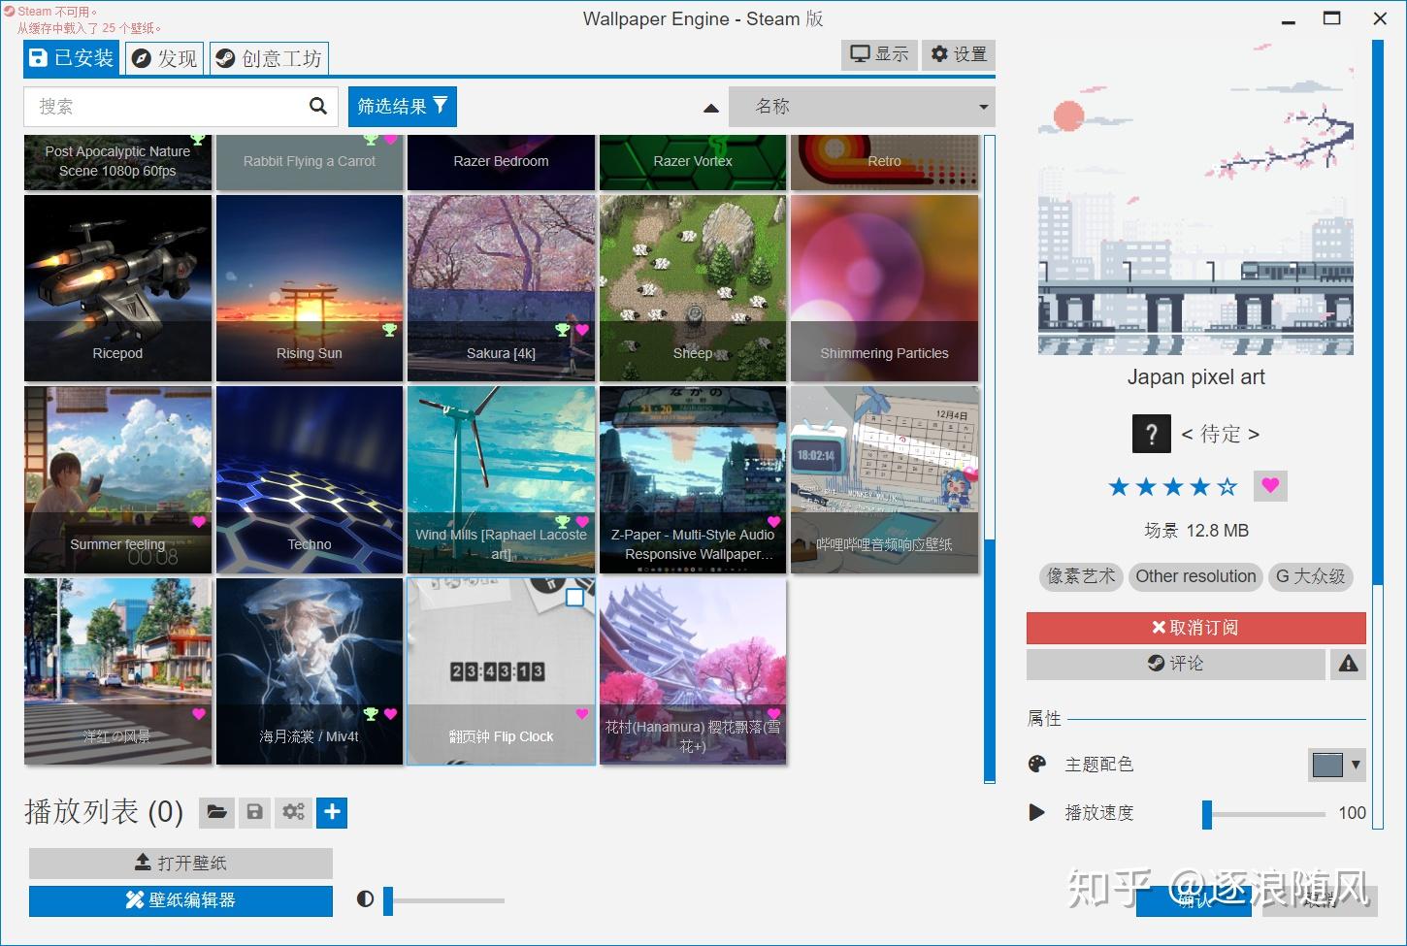Expand the 主题配色 color dropdown arrow
The image size is (1407, 946).
(1356, 765)
